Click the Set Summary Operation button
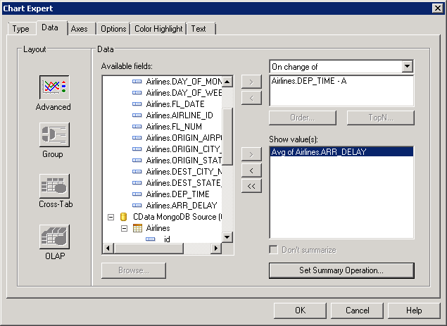The height and width of the screenshot is (326, 447). (341, 270)
